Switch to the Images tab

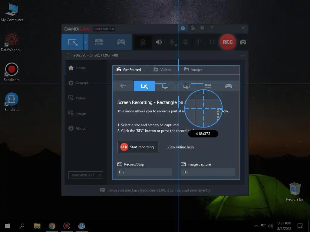[x=193, y=70]
